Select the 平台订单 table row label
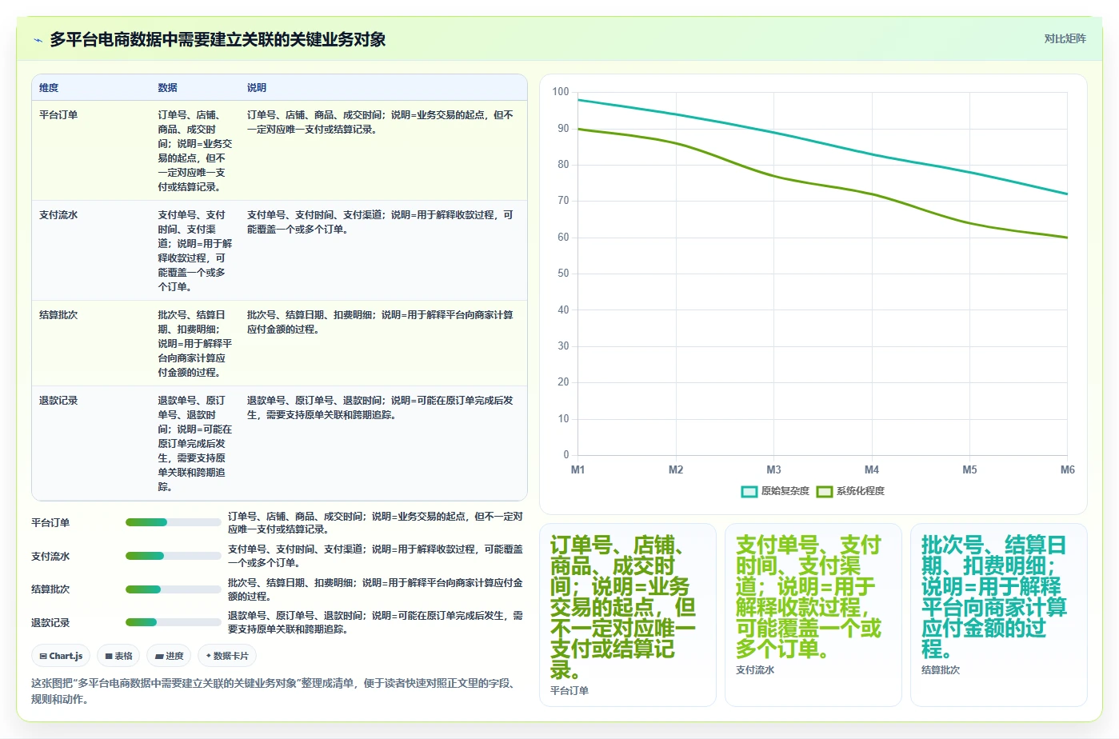 point(58,115)
